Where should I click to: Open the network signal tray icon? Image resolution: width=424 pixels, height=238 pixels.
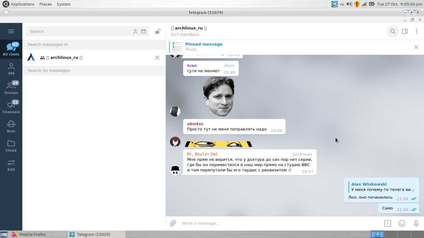(x=364, y=4)
